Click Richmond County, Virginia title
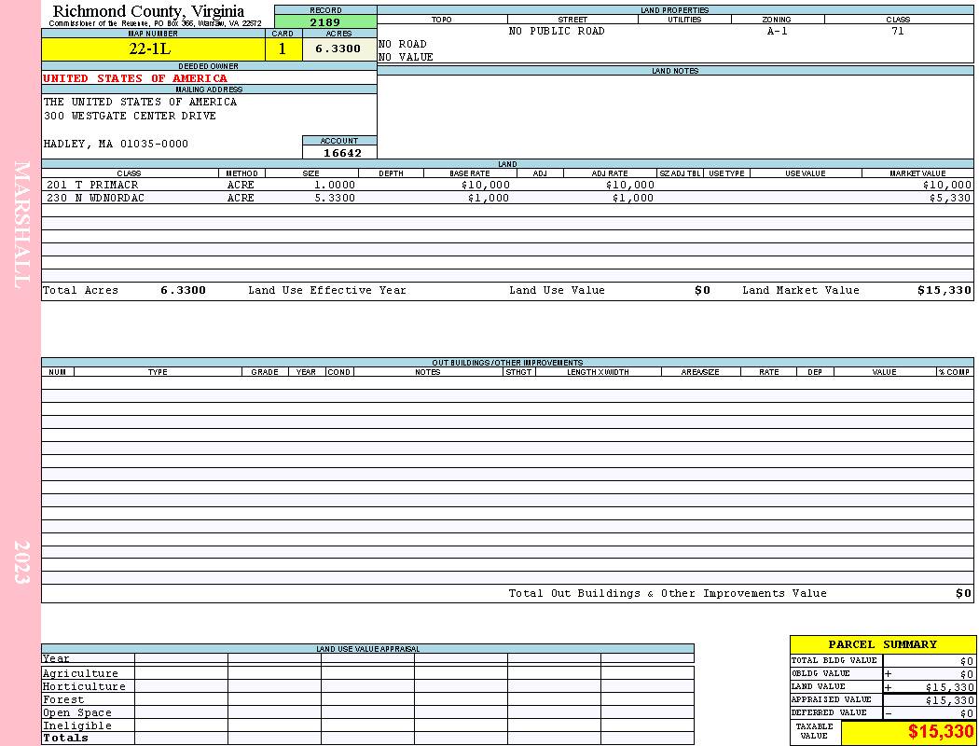 148,11
